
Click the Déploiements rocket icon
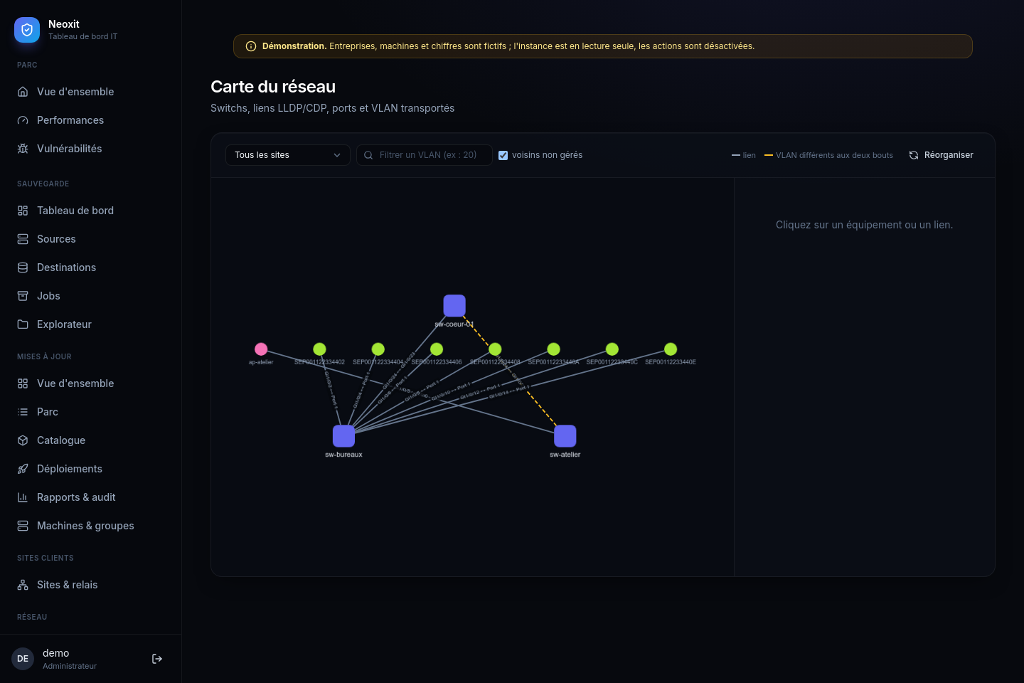tap(23, 469)
